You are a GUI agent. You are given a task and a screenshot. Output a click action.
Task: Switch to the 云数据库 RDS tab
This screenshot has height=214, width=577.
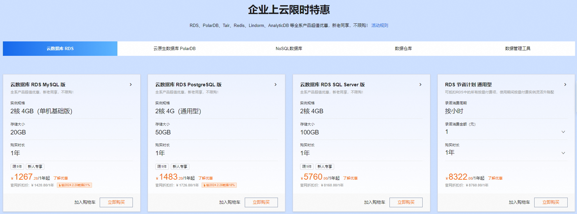[x=60, y=48]
